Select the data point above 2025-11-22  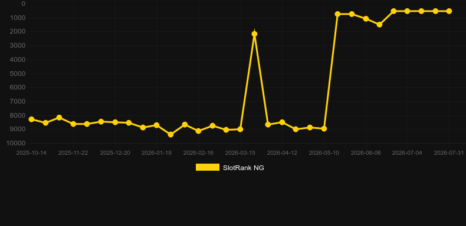pos(73,124)
